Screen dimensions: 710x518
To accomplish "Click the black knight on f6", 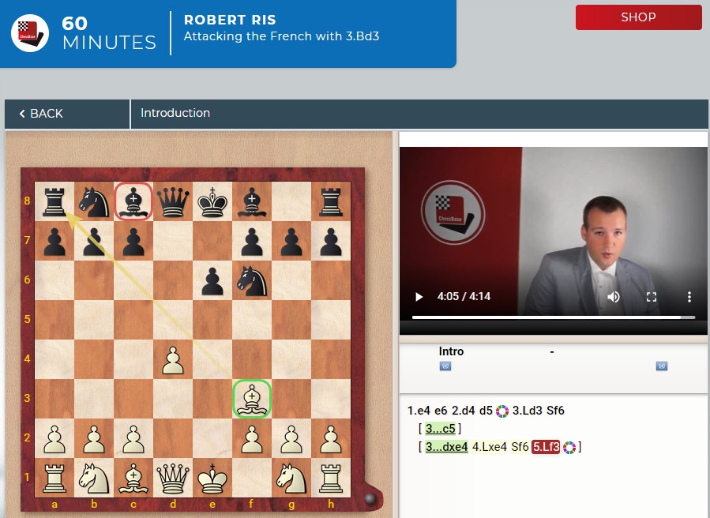I will [x=252, y=280].
